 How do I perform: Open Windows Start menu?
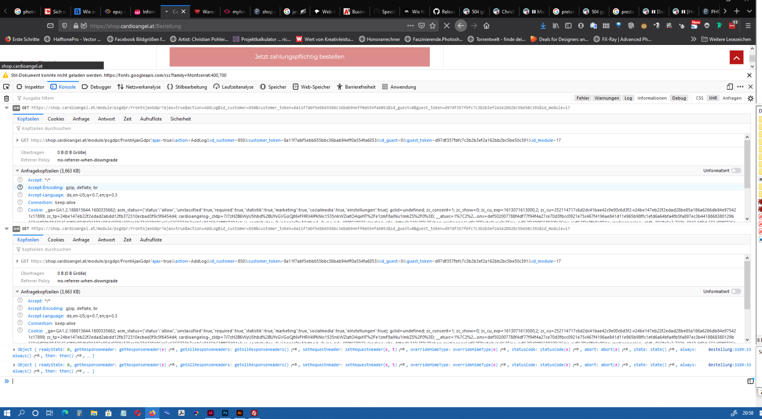(x=7, y=413)
